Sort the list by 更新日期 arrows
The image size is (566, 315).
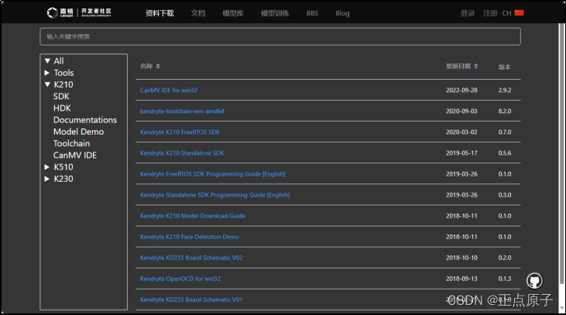click(476, 67)
